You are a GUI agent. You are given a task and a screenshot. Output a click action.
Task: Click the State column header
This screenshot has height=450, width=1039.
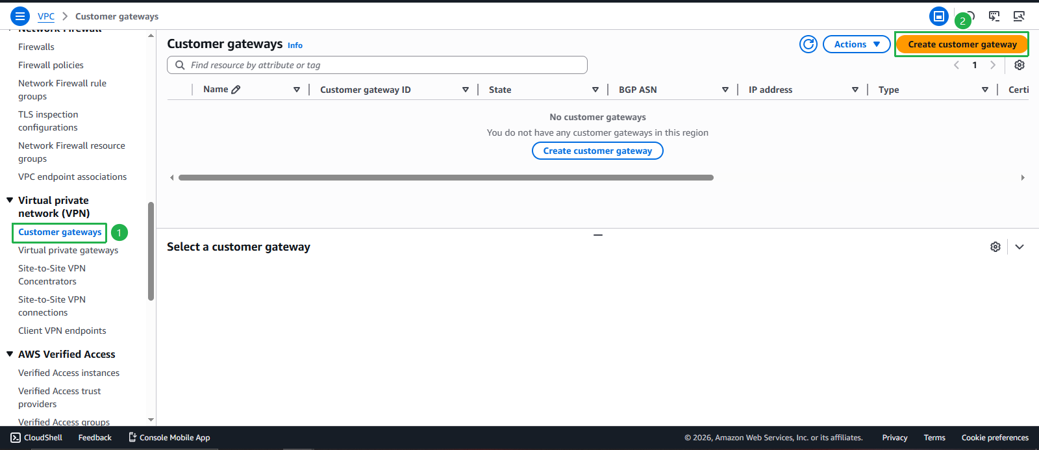click(500, 90)
